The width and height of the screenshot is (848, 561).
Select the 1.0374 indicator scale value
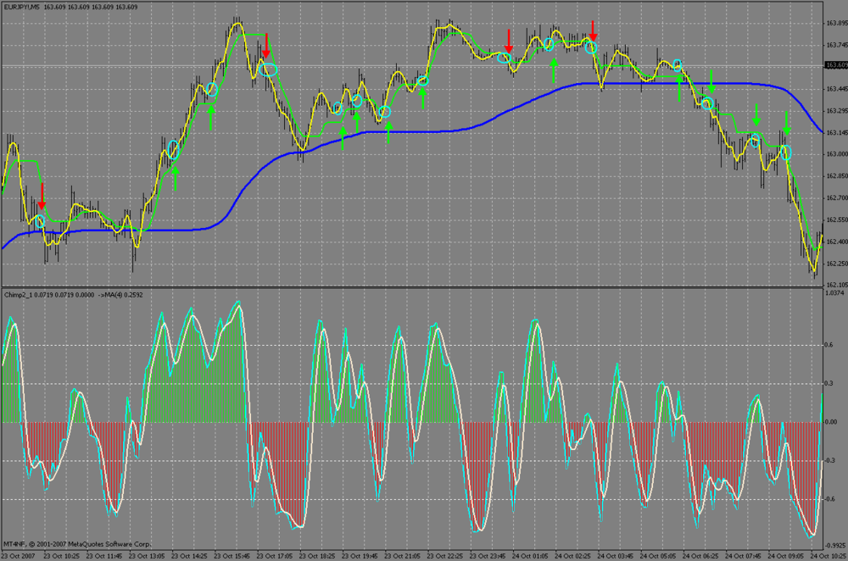834,293
